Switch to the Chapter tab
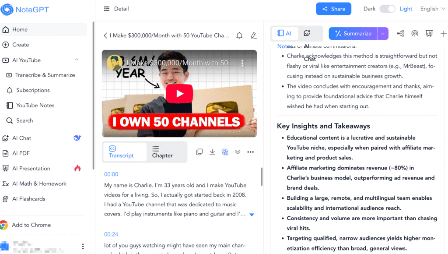448x254 pixels. (x=162, y=152)
